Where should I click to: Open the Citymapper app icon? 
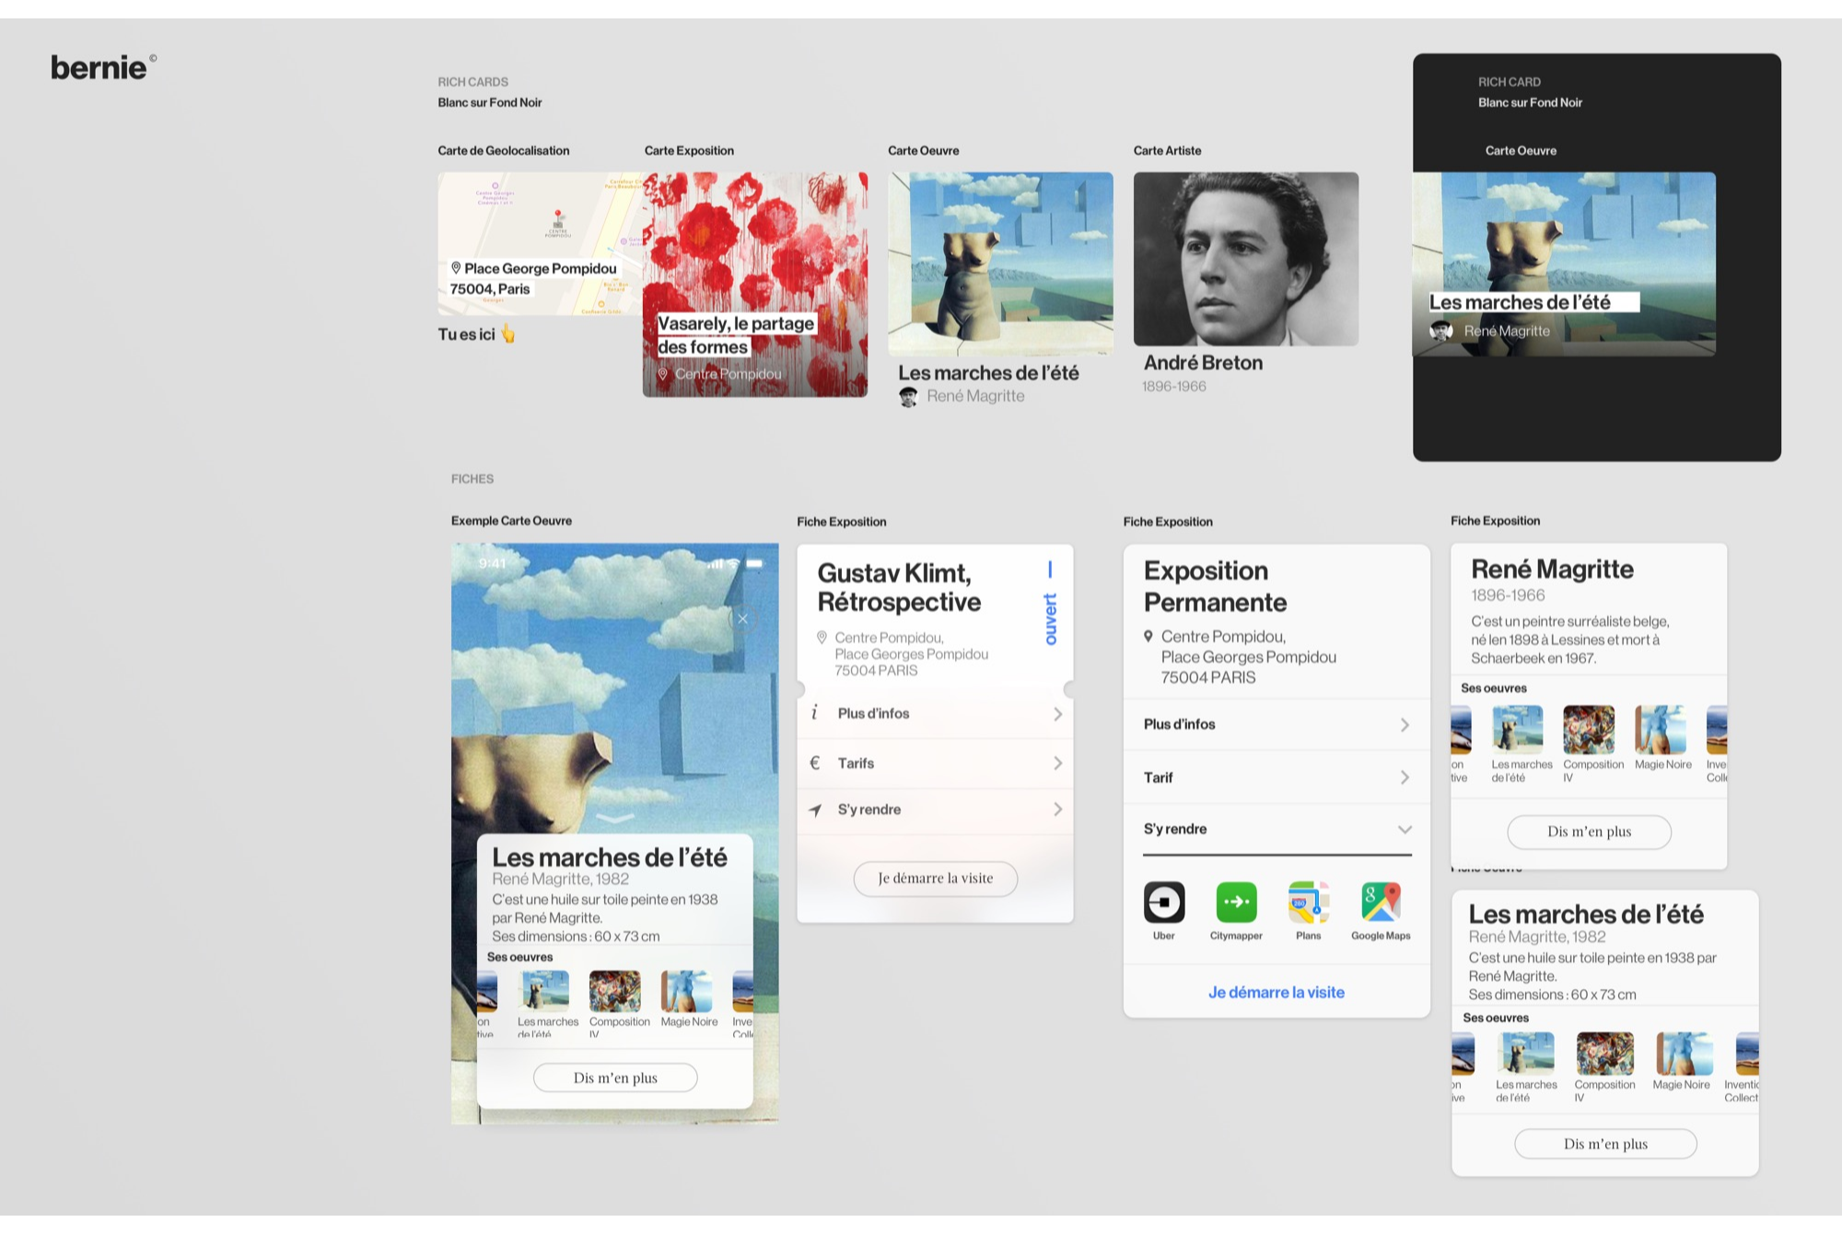point(1236,902)
